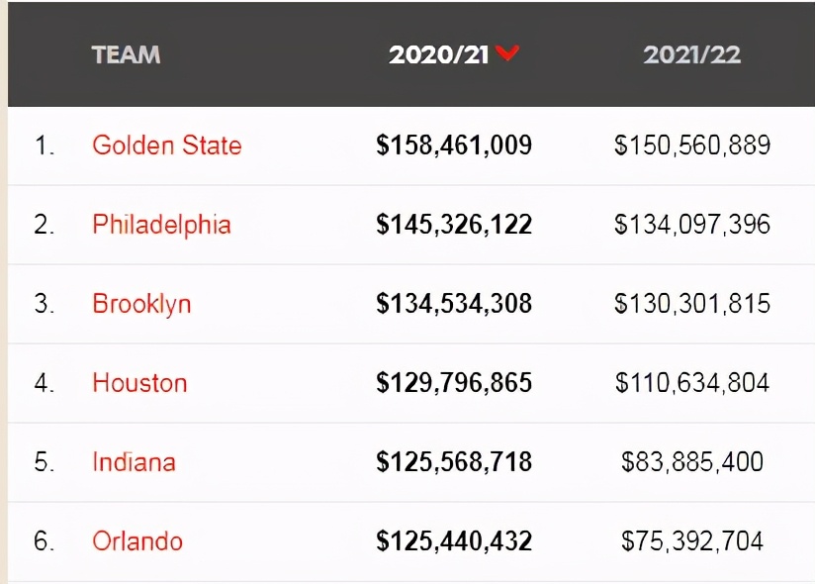Screen dimensions: 815x584
Task: Sort by the TEAM column header
Action: [126, 54]
